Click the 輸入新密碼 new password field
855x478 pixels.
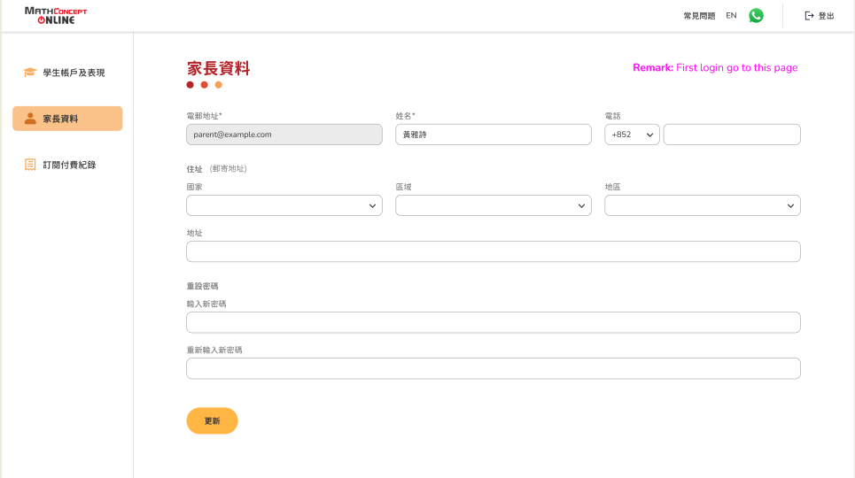493,322
